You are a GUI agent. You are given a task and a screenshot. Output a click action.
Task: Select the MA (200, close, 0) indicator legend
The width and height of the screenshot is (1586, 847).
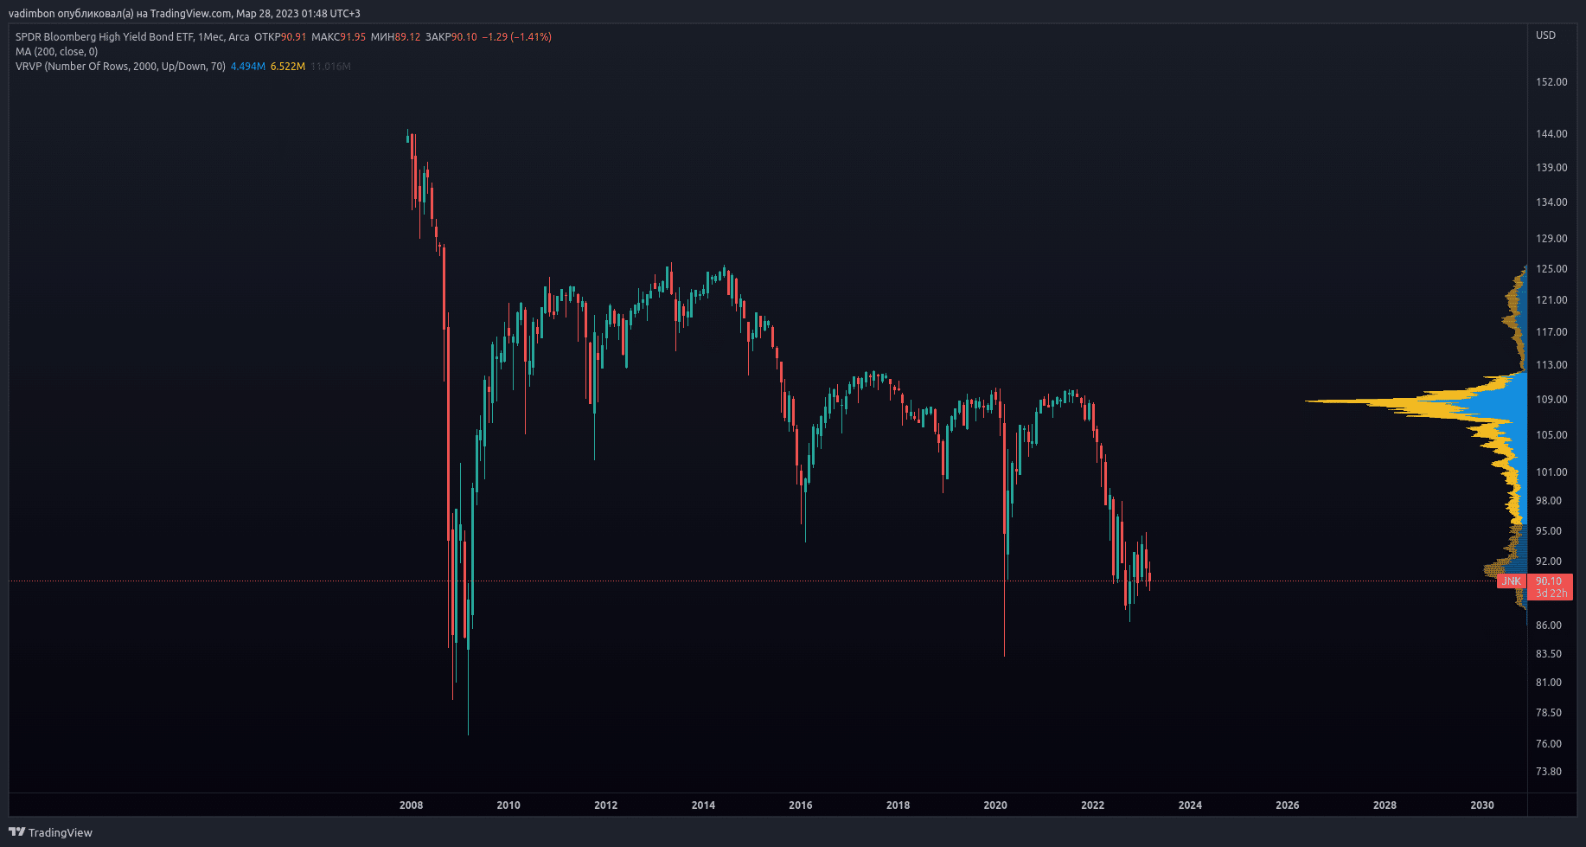[56, 52]
